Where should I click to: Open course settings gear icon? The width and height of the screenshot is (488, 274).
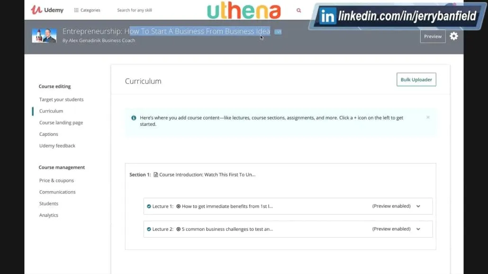click(454, 36)
